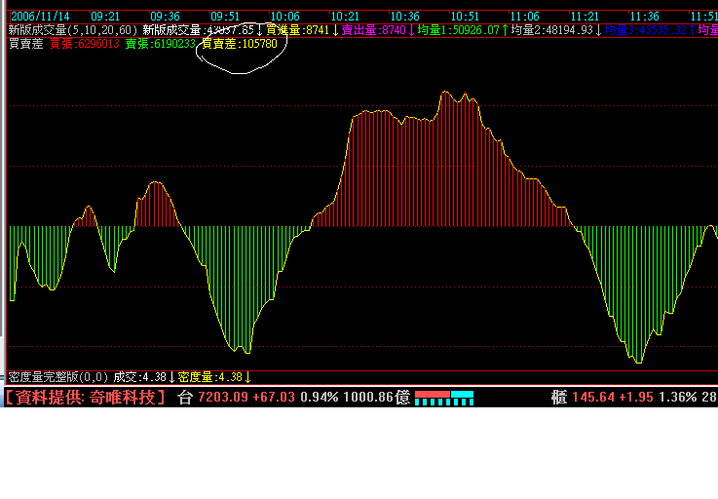Select the 新版成交量(5,10,20,60) indicator label
The image size is (718, 499).
pyautogui.click(x=73, y=30)
